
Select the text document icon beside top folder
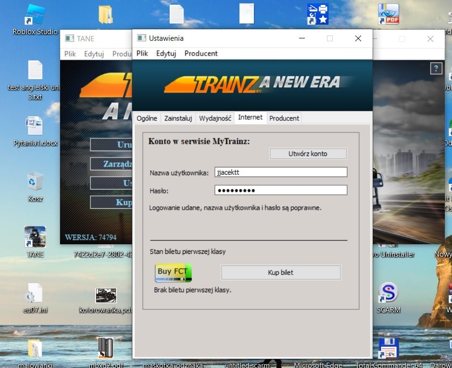pyautogui.click(x=176, y=14)
